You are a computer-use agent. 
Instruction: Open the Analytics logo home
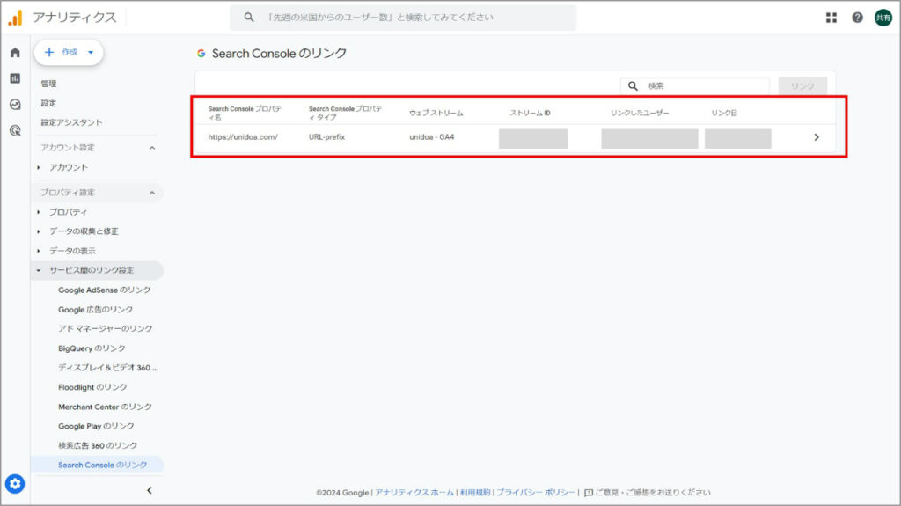[x=16, y=18]
